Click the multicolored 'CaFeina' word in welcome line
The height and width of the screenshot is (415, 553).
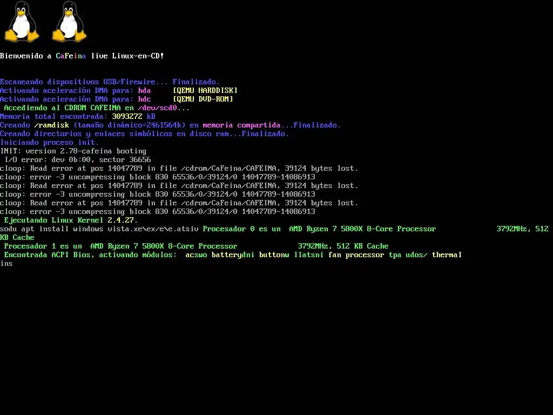(x=71, y=56)
